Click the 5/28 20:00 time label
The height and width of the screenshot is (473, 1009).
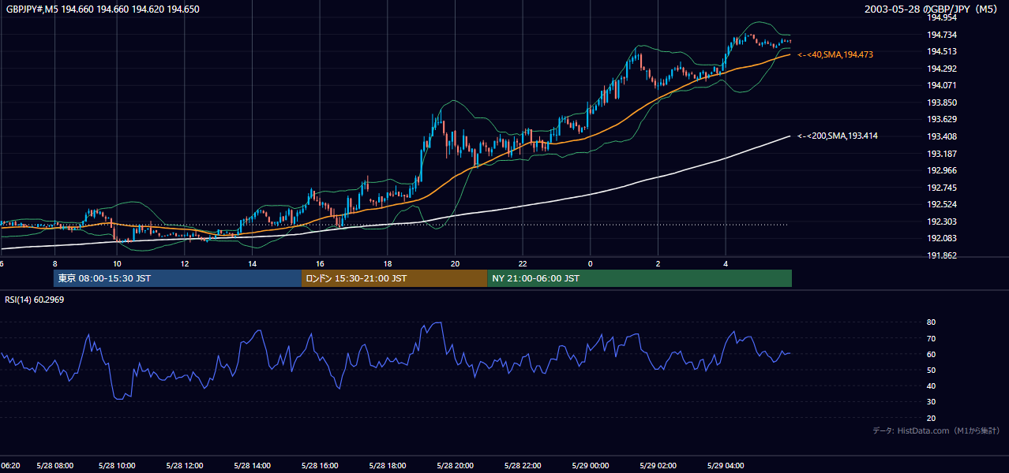tap(455, 465)
